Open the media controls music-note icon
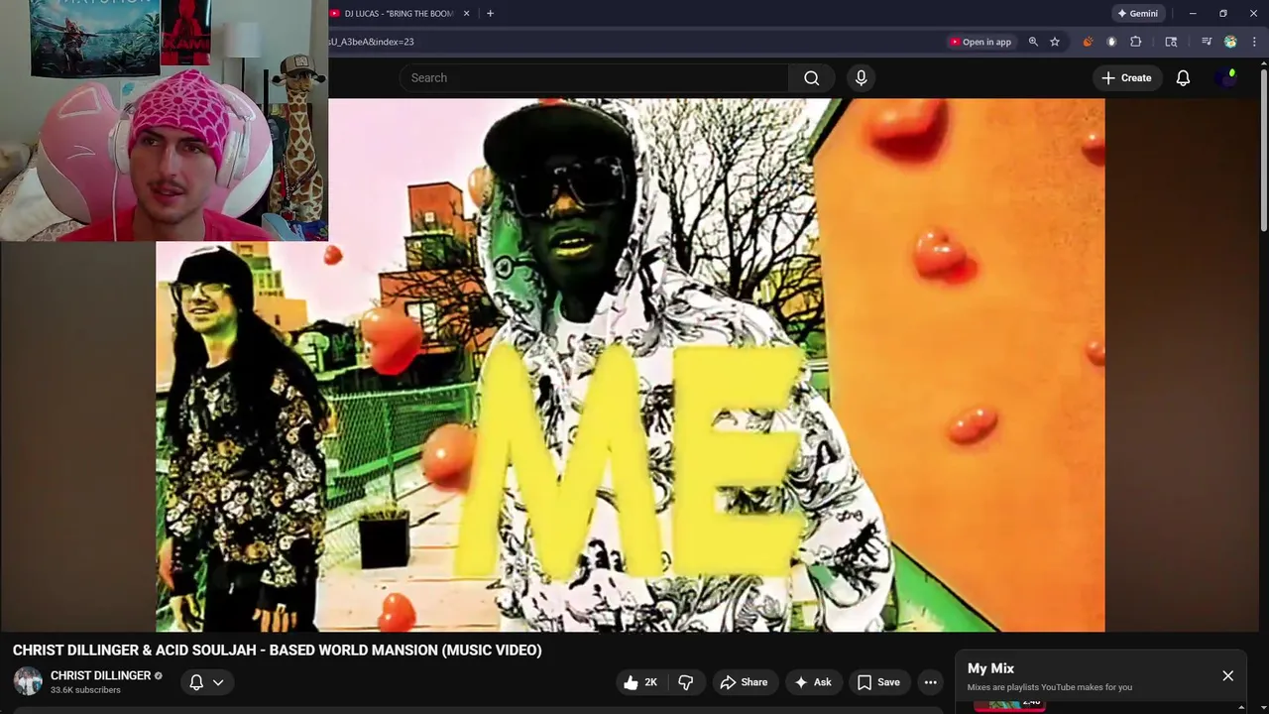Image resolution: width=1269 pixels, height=714 pixels. [x=1207, y=42]
